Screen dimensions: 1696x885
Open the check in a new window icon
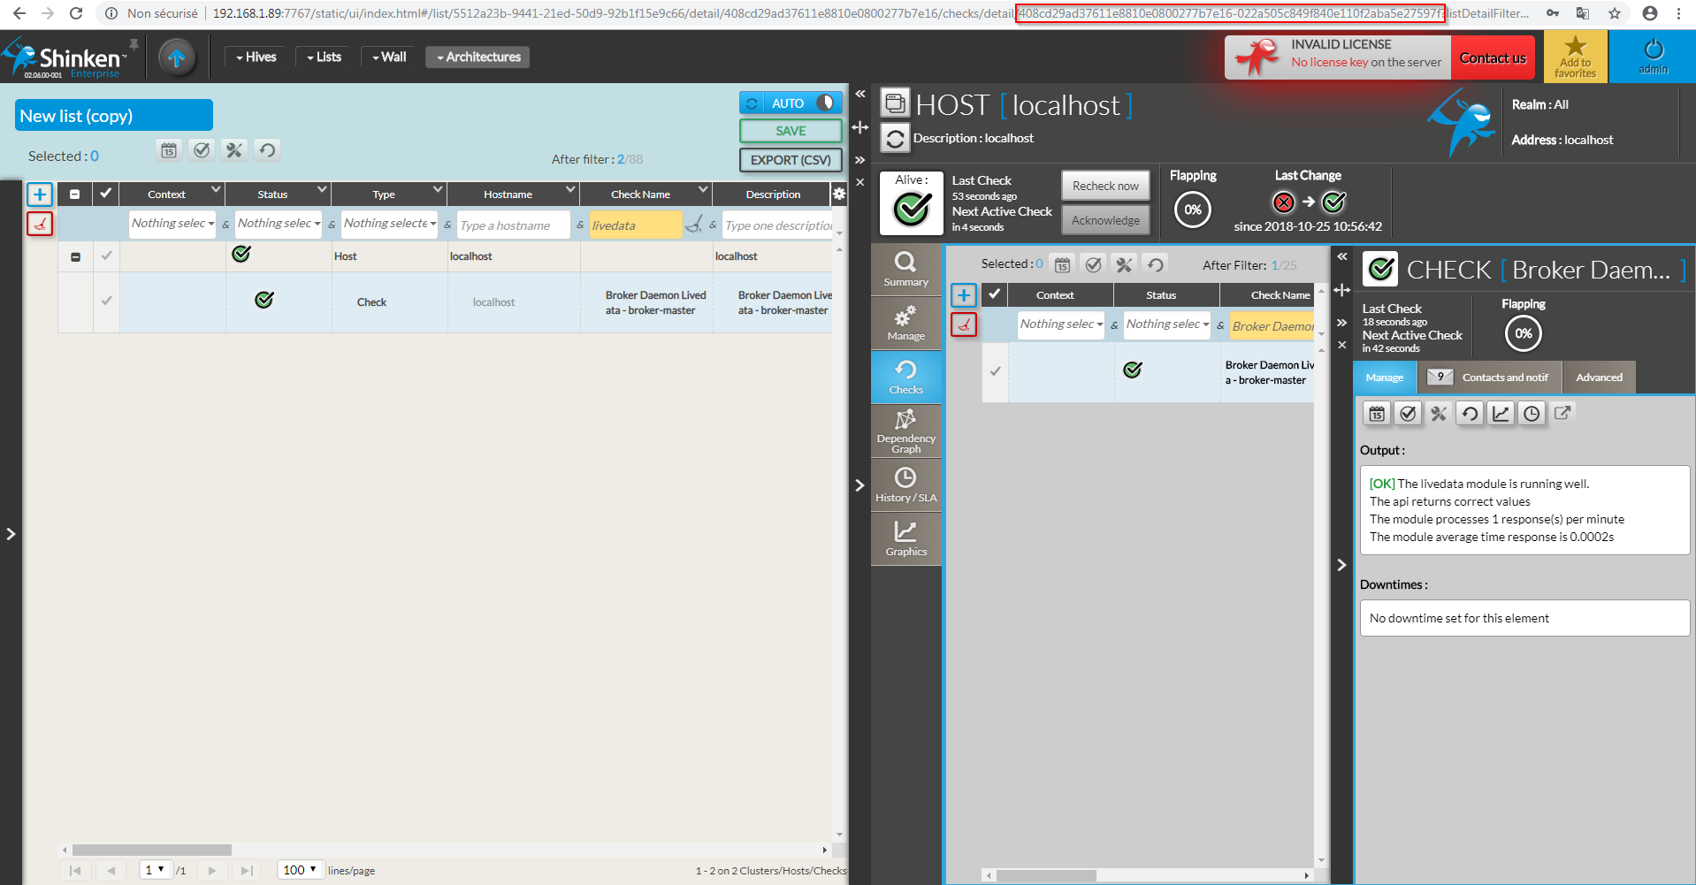tap(1562, 413)
